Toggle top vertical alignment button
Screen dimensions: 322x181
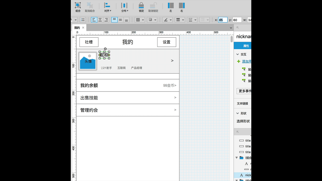114,20
